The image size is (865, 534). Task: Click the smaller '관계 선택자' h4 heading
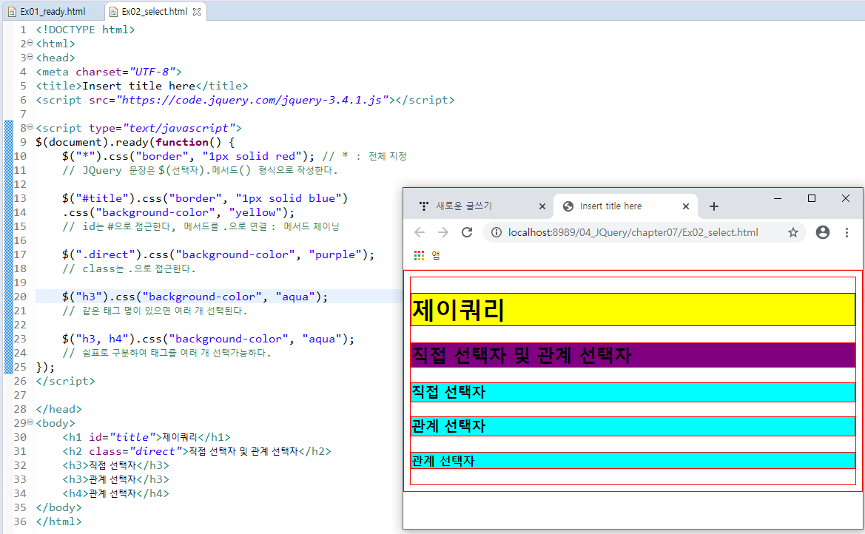click(x=633, y=461)
